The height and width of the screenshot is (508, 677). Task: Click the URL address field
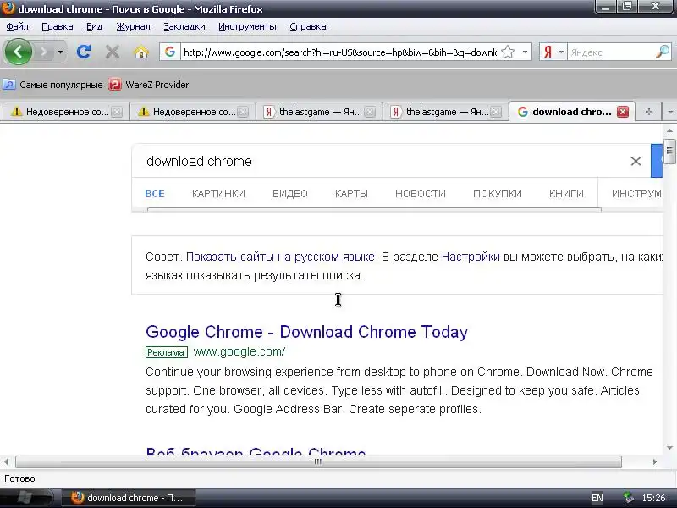(x=339, y=52)
